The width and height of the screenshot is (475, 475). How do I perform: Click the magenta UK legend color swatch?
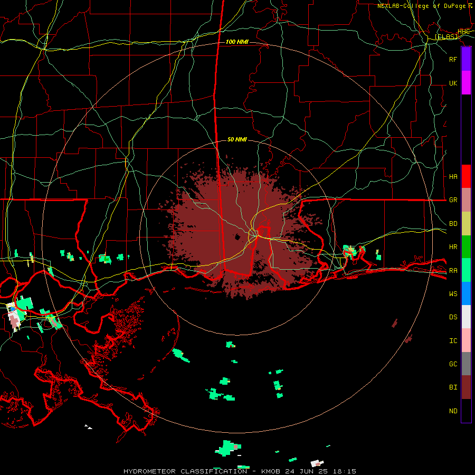pos(466,83)
